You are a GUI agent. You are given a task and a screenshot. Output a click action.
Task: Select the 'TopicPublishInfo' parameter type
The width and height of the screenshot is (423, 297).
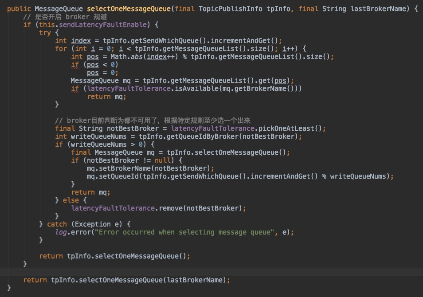coord(231,9)
